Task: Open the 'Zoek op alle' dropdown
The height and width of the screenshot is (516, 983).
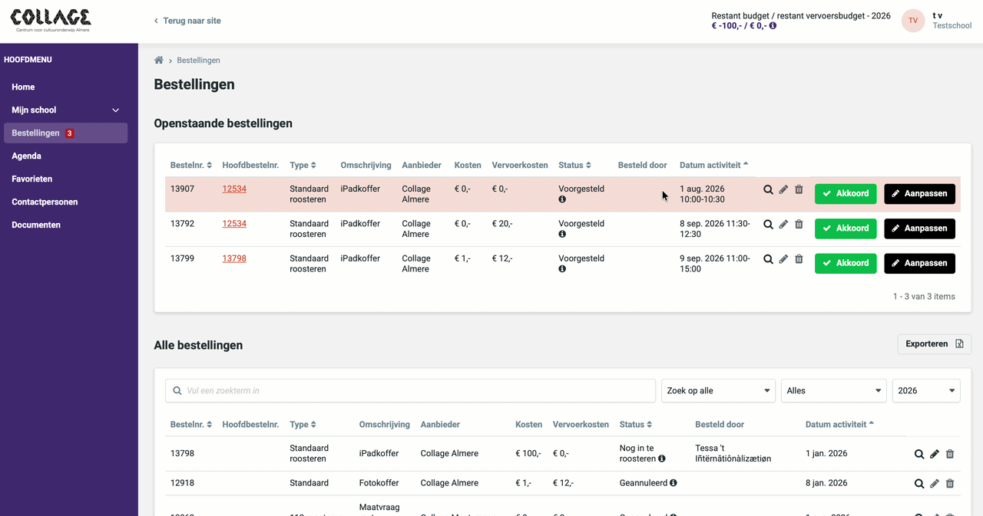Action: point(718,390)
